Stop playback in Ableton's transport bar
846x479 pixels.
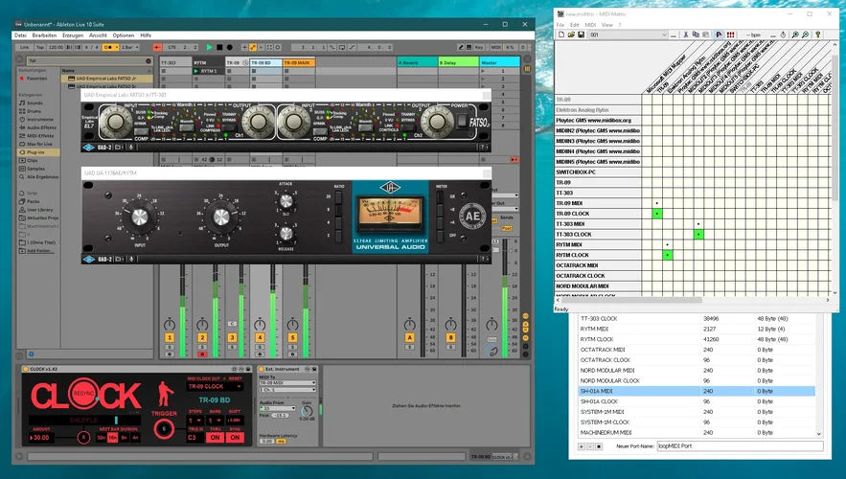point(219,48)
